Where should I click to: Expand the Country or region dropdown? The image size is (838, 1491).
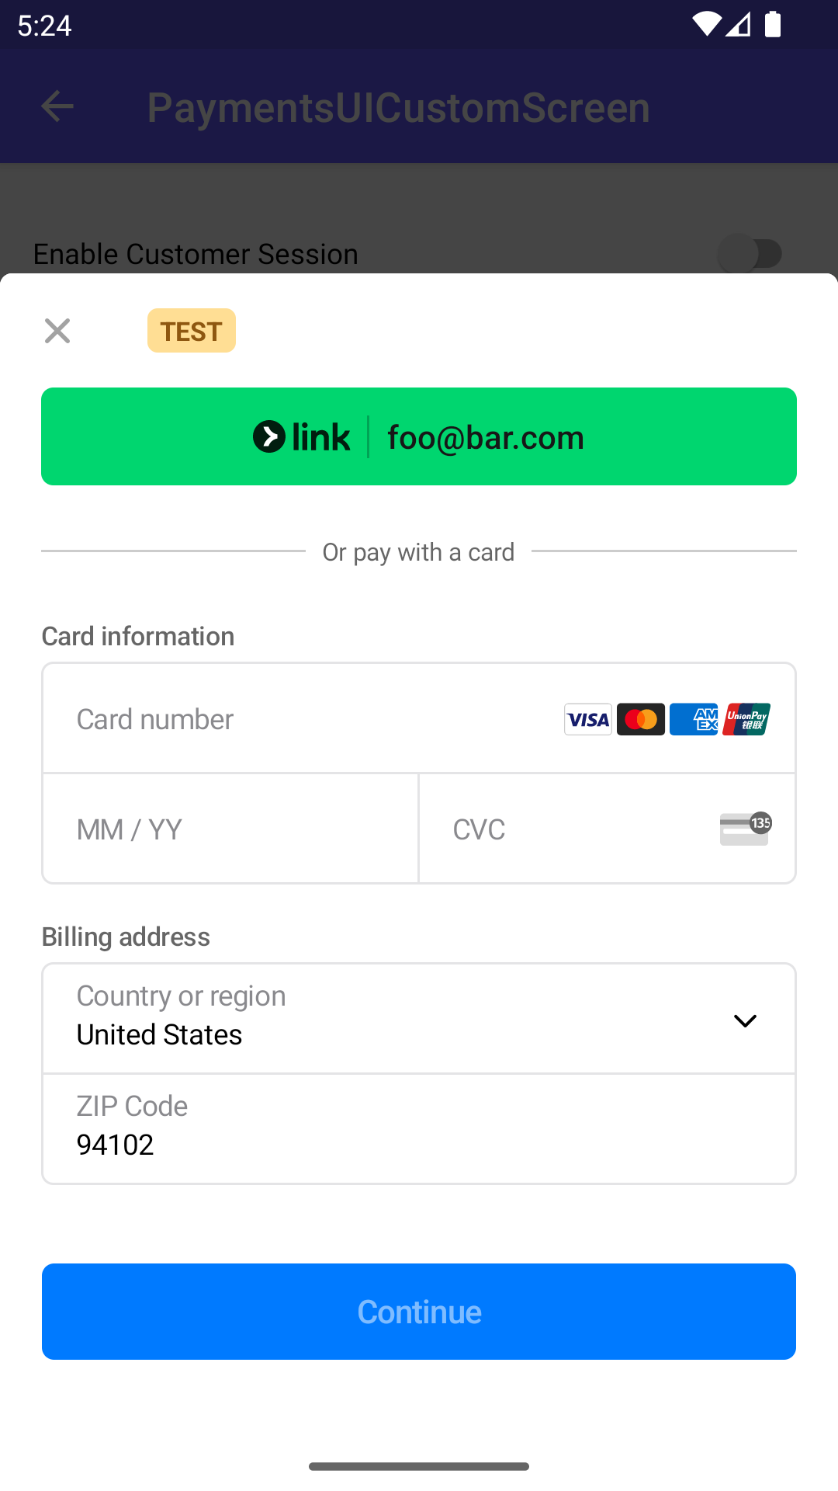tap(388, 1018)
